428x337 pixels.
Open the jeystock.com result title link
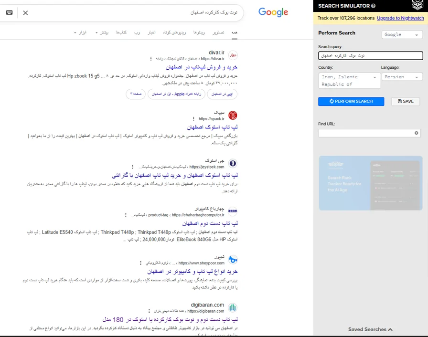175,175
